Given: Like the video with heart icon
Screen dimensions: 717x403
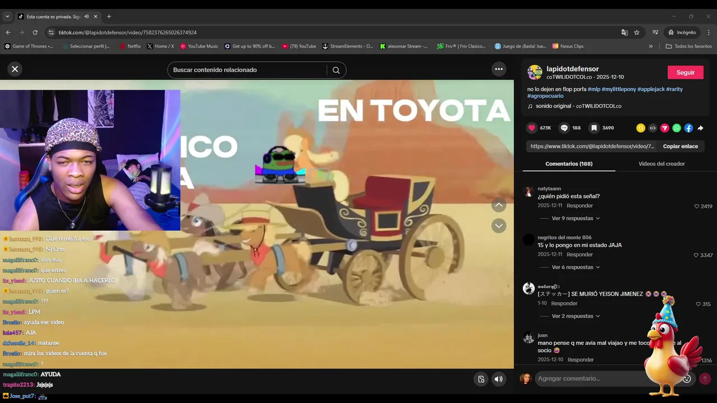Looking at the screenshot, I should point(532,128).
